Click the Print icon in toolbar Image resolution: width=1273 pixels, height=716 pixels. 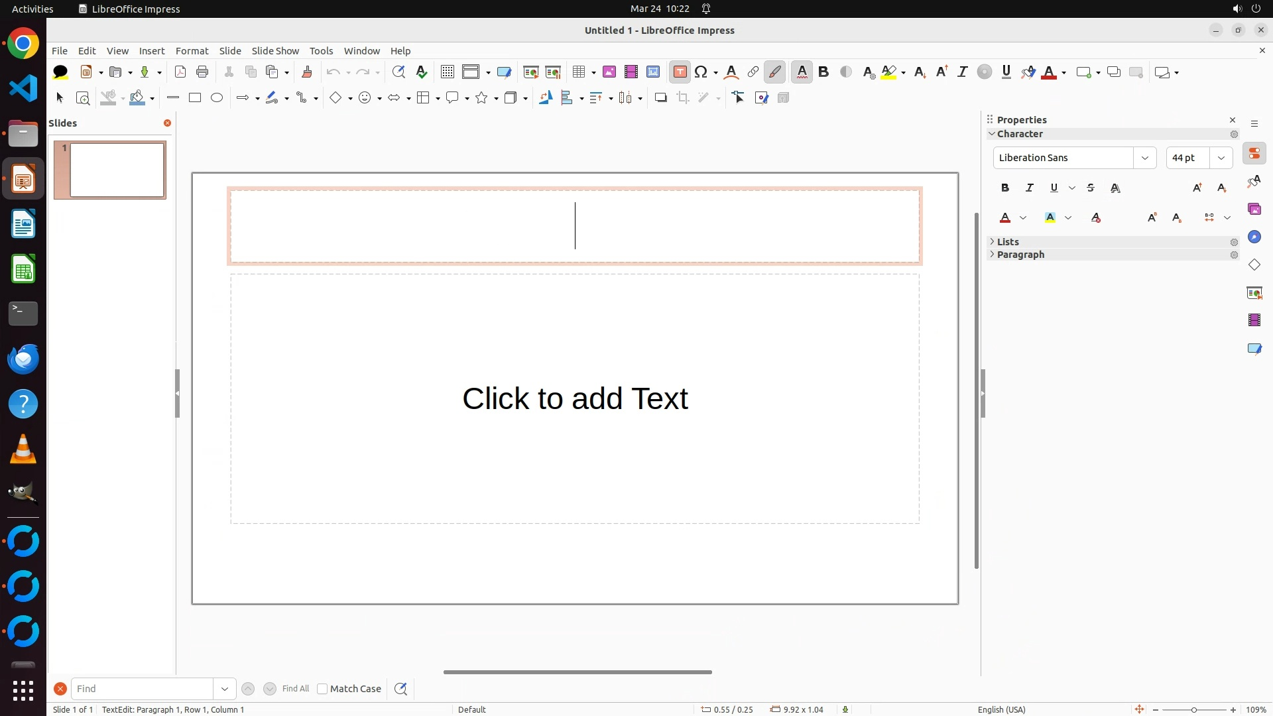pyautogui.click(x=202, y=72)
